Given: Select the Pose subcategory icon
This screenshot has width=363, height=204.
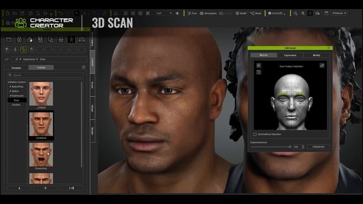Looking at the screenshot, I should pos(15,49).
